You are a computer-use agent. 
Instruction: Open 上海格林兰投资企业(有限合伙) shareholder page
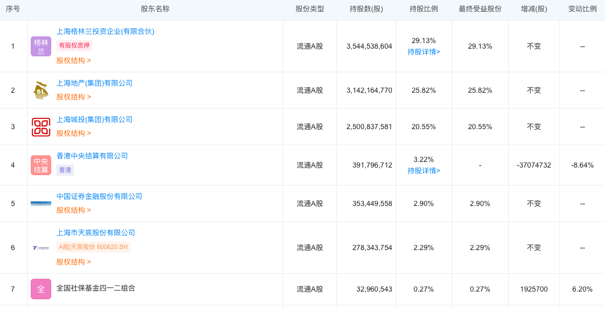click(106, 32)
